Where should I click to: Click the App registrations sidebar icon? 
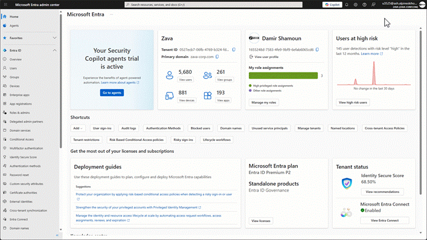pyautogui.click(x=5, y=103)
